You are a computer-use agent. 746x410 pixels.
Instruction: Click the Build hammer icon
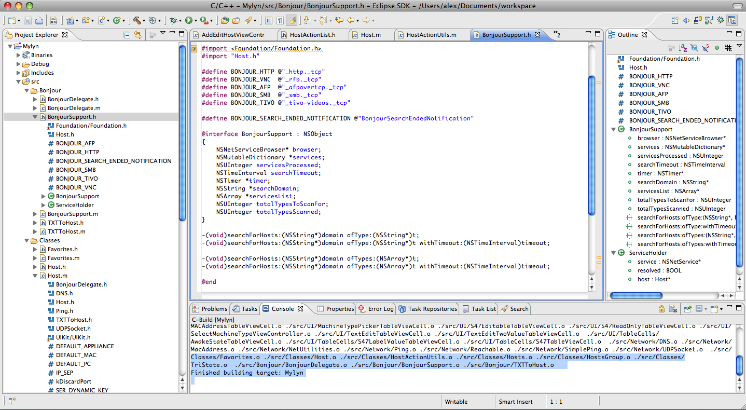point(136,20)
